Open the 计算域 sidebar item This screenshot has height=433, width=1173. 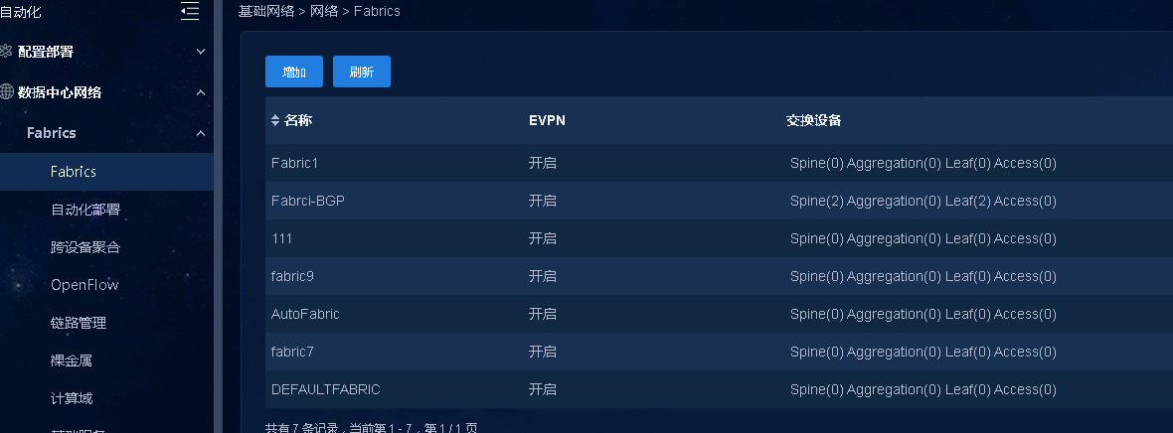pos(72,398)
